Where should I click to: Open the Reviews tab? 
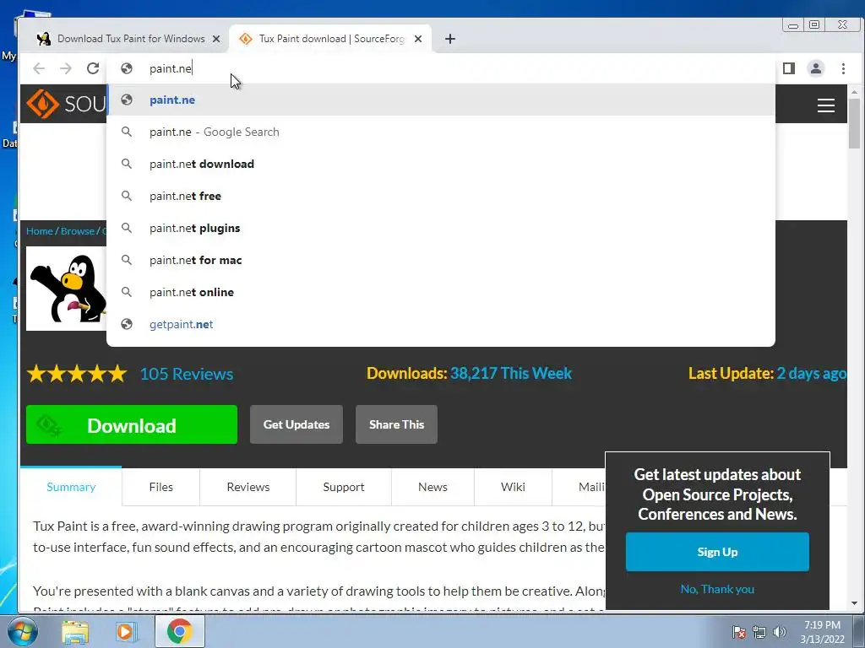point(248,487)
